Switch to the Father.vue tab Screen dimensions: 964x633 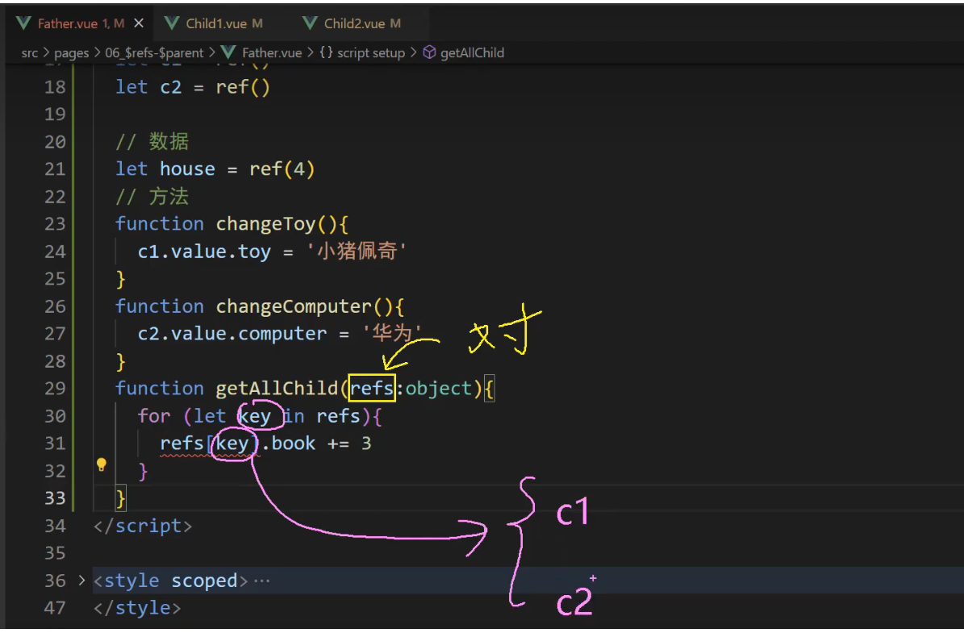point(80,23)
